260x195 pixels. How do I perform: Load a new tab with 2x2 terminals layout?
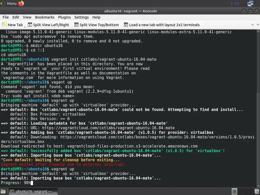[x=162, y=25]
